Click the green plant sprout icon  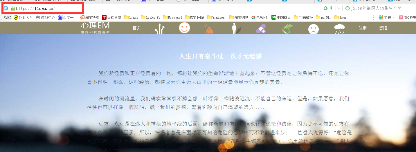pyautogui.click(x=287, y=29)
